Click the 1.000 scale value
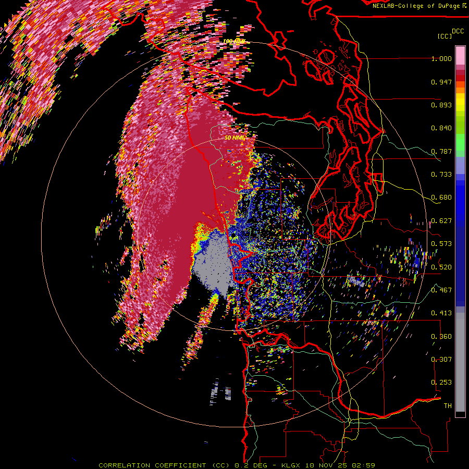Viewport: 469px width, 469px height. coord(441,58)
